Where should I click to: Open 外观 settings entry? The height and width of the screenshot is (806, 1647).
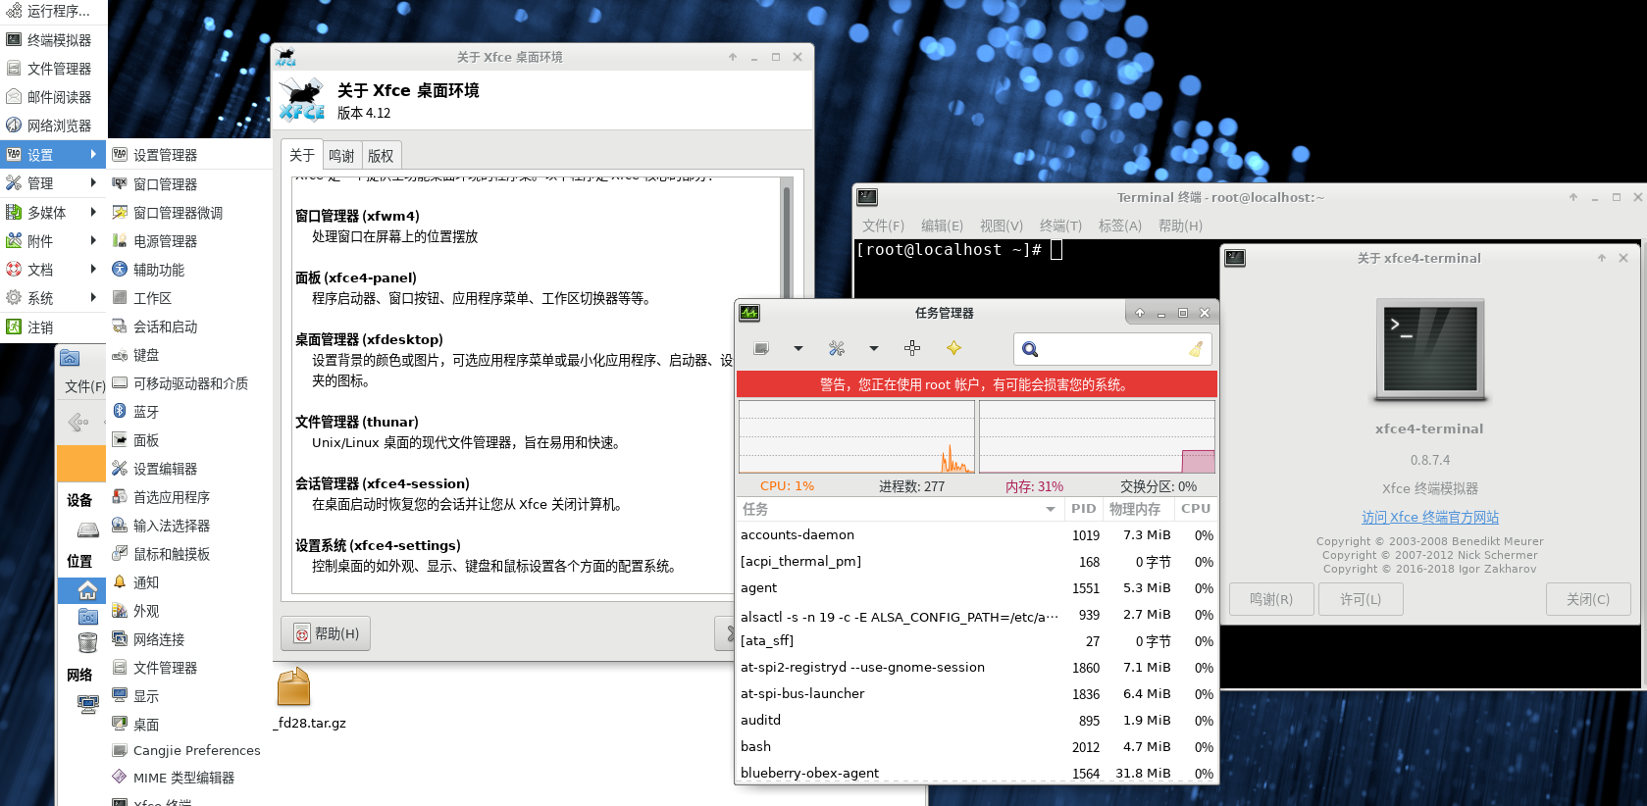click(188, 611)
